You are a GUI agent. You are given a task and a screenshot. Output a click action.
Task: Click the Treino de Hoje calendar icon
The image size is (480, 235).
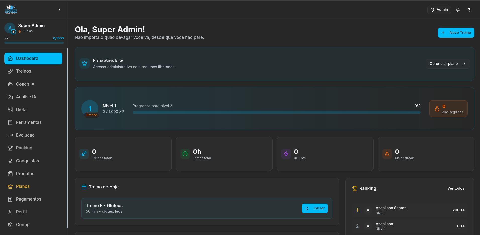(x=84, y=187)
